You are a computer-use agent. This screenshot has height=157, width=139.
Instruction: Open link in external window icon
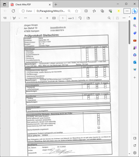pos(135,145)
